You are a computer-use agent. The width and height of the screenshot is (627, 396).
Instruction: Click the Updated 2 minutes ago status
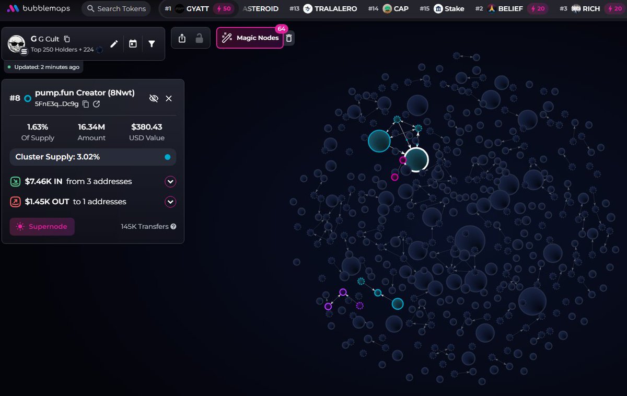point(43,67)
